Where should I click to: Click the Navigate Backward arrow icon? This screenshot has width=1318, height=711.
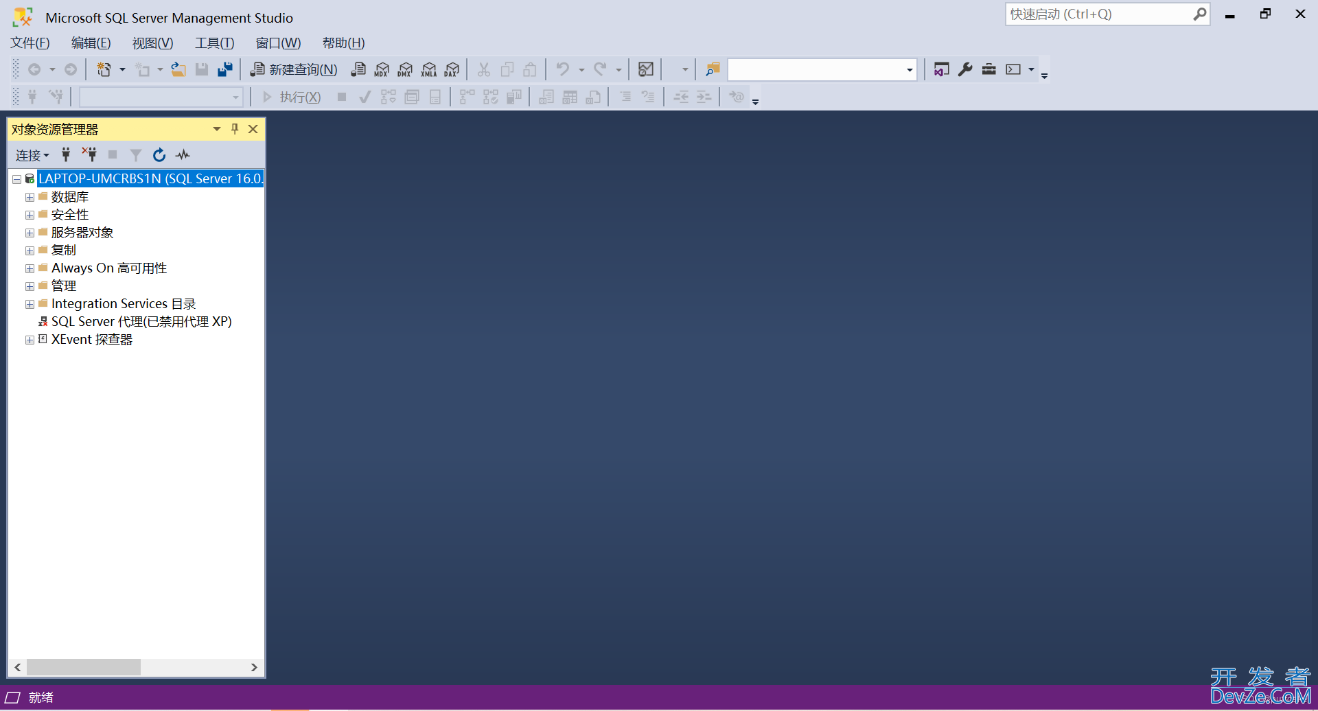pos(34,69)
